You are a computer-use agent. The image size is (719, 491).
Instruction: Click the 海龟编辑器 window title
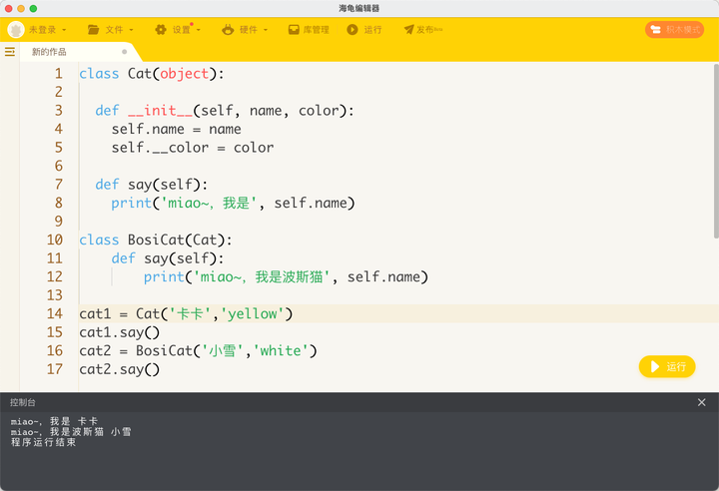[x=359, y=8]
